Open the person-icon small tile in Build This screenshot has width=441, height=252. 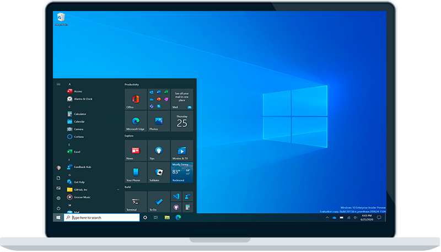[187, 196]
